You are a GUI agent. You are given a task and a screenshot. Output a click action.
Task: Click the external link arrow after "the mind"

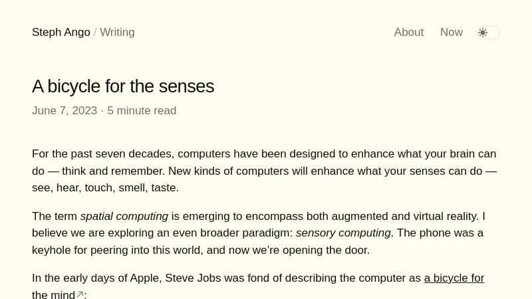coord(80,294)
